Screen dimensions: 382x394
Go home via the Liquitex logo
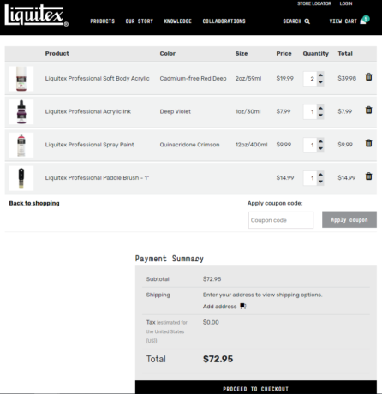36,15
